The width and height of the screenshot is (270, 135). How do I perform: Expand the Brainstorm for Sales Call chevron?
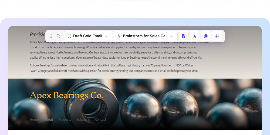171,36
